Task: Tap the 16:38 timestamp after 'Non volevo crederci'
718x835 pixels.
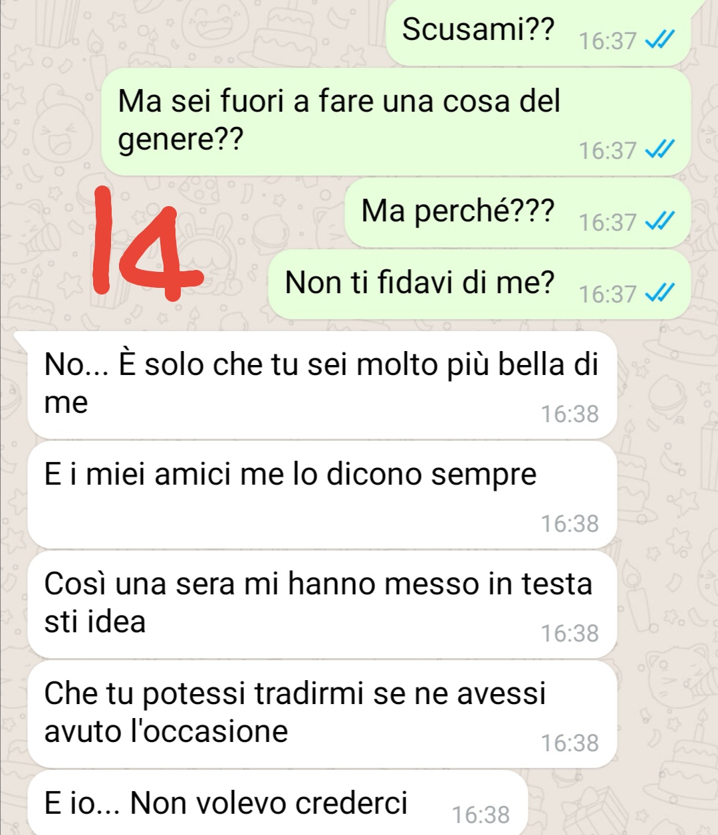Action: pos(481,814)
